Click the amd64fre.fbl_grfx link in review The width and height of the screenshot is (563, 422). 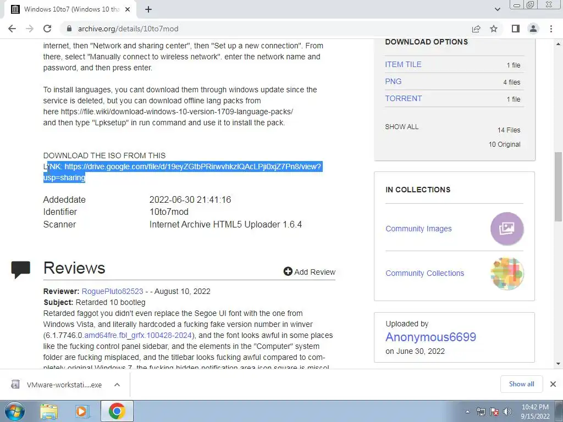pos(138,336)
